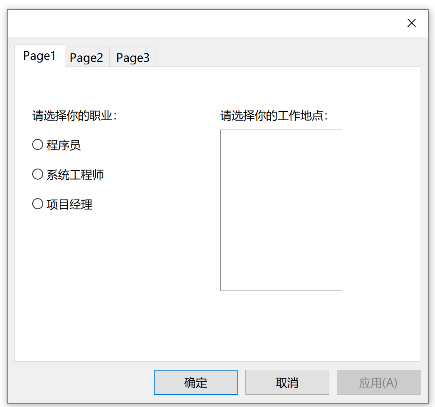Confirm the dialog with 确定
435x407 pixels.
coord(195,382)
